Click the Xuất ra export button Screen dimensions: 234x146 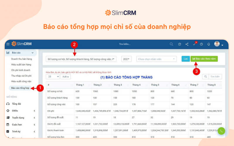(x=66, y=77)
